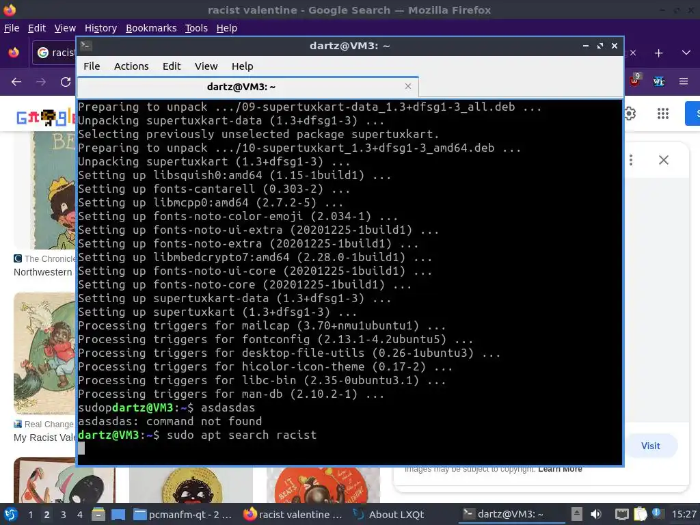This screenshot has width=700, height=525.
Task: Open Firefox File menu
Action: pyautogui.click(x=12, y=28)
